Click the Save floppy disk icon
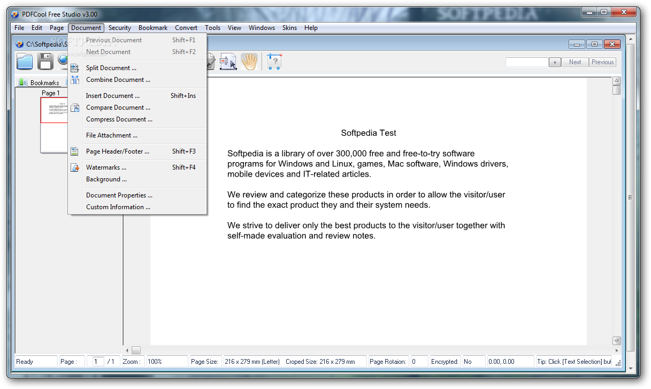The width and height of the screenshot is (651, 389). pos(45,62)
